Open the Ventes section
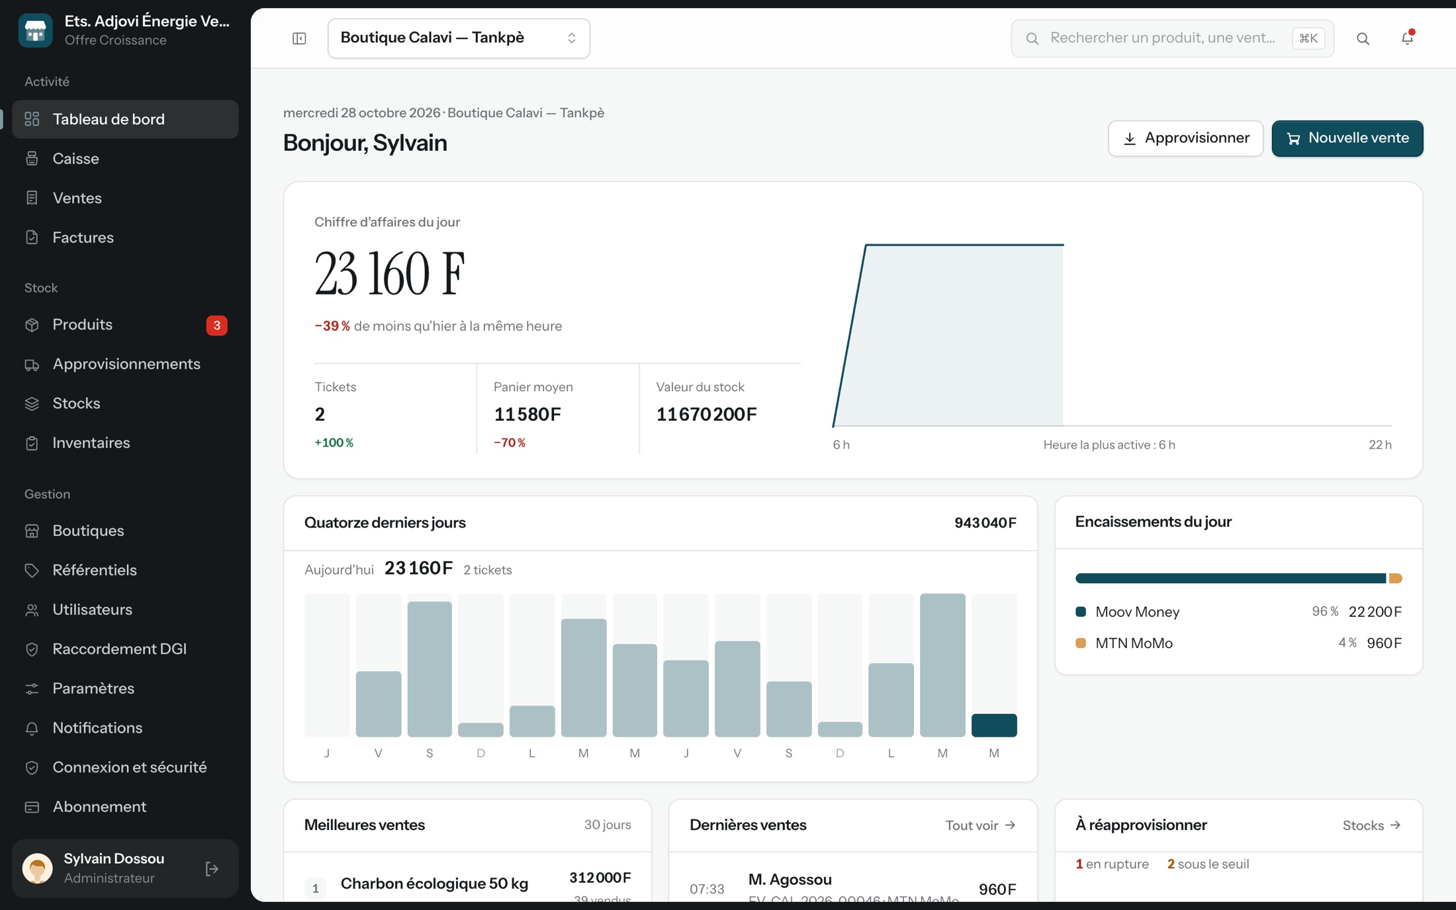This screenshot has height=910, width=1456. point(125,198)
